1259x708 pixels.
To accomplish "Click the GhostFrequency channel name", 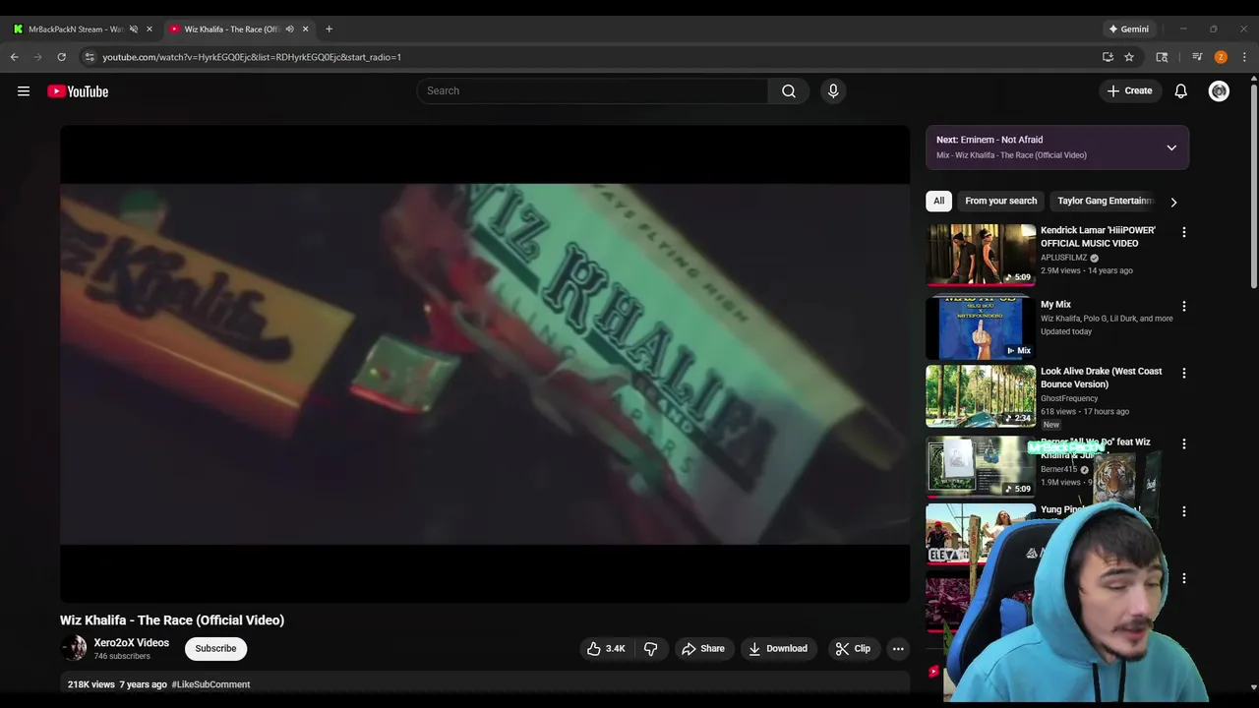I will point(1069,399).
